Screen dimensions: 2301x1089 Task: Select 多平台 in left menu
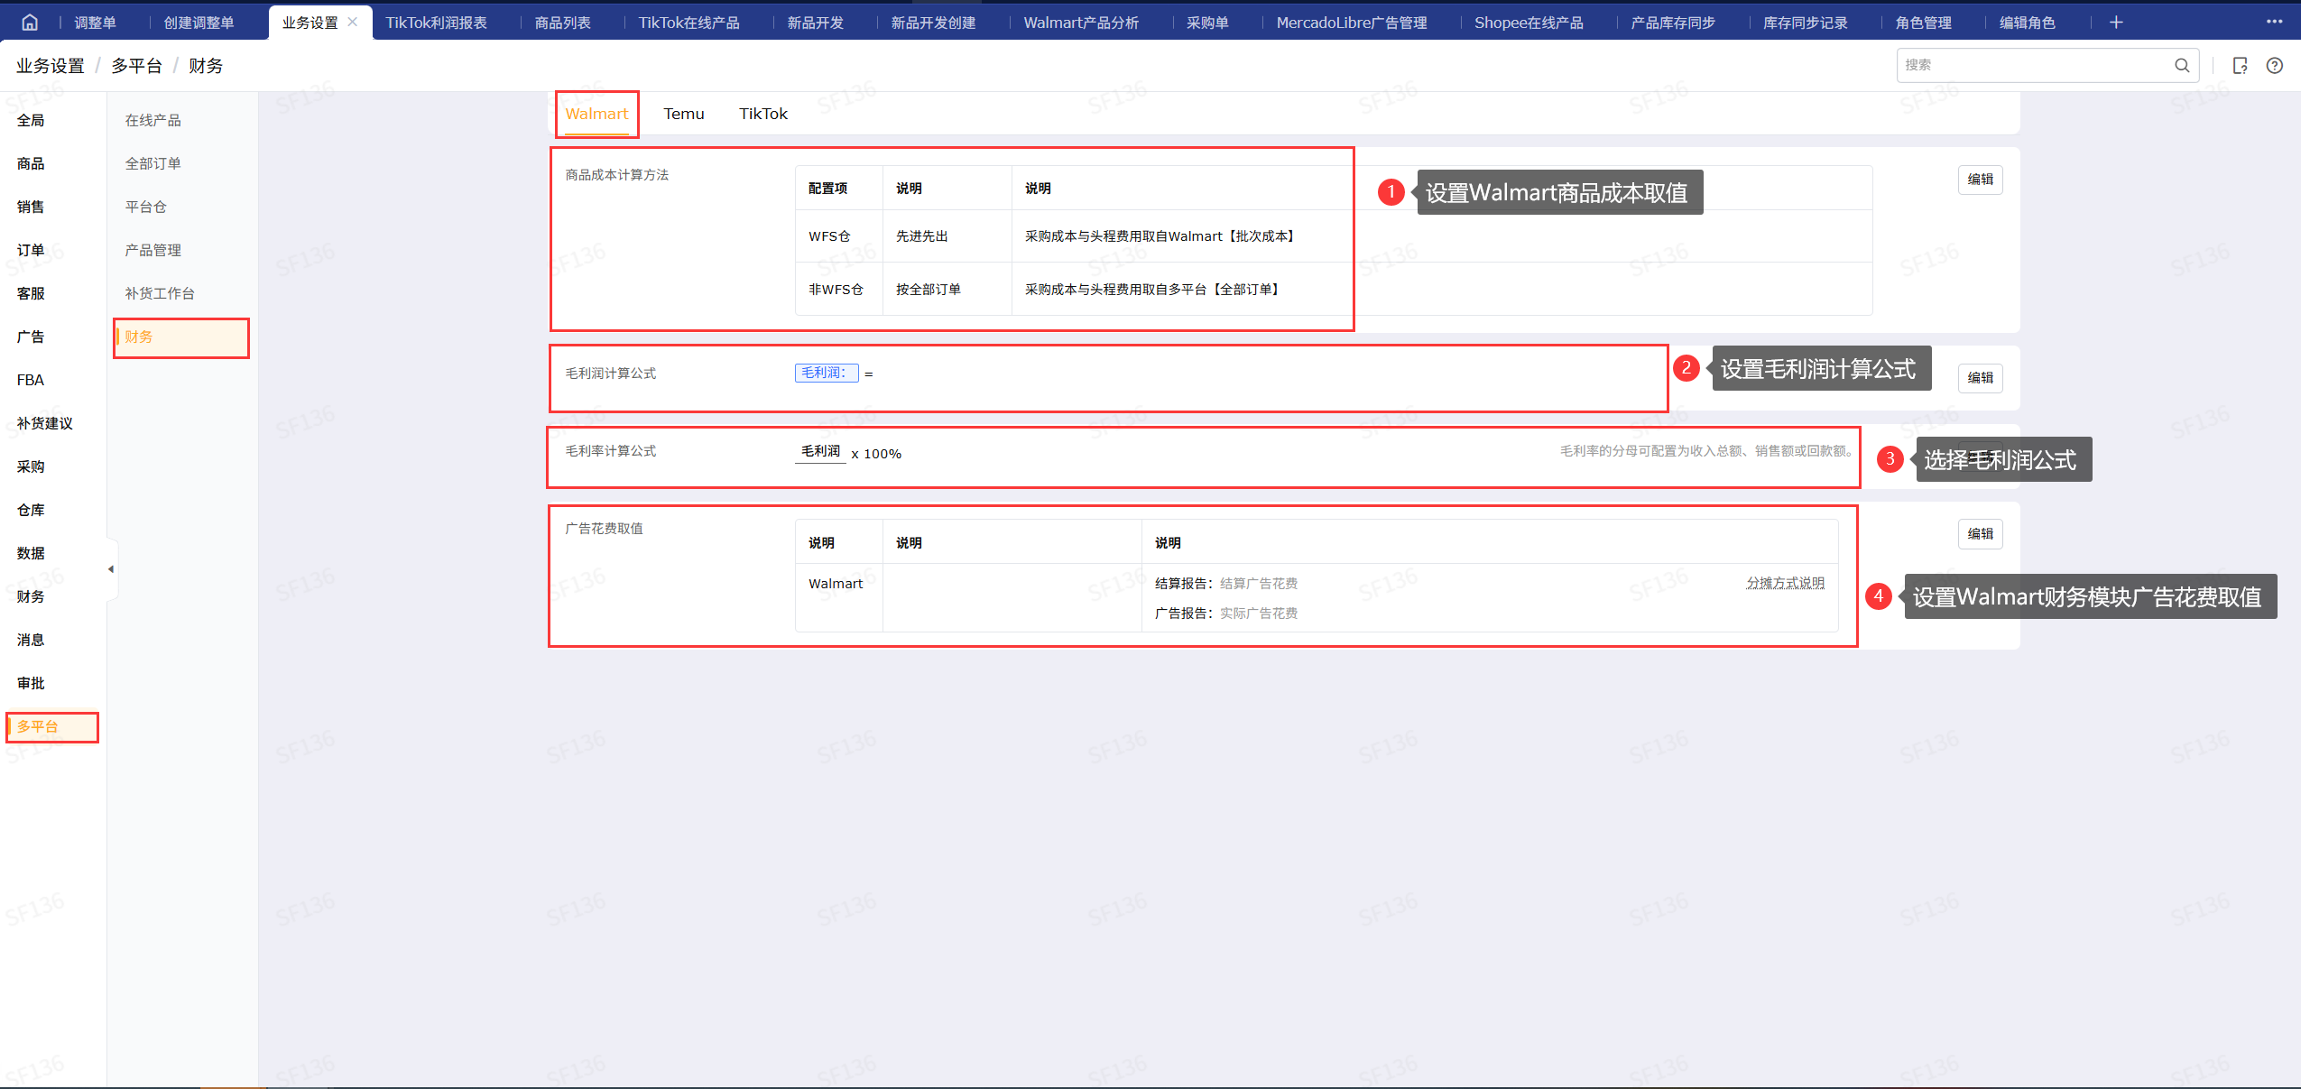pyautogui.click(x=38, y=726)
